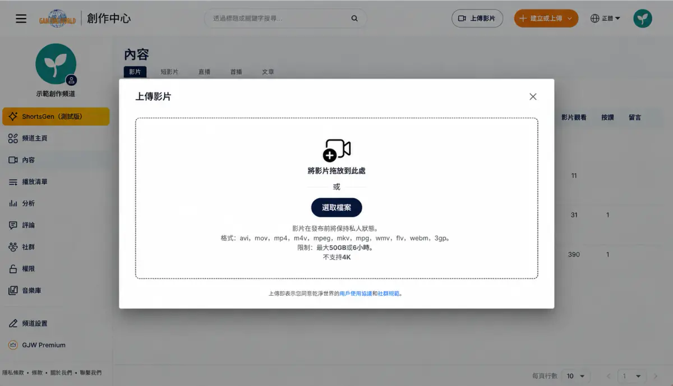Open the page number dropdown showing 1

(x=632, y=376)
